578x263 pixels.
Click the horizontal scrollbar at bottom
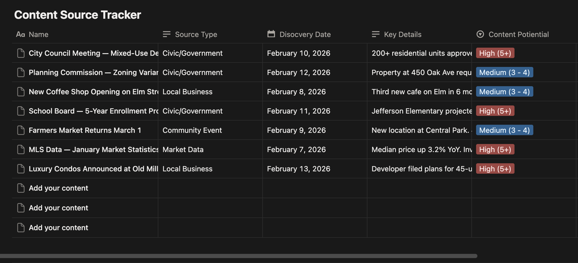pyautogui.click(x=239, y=256)
